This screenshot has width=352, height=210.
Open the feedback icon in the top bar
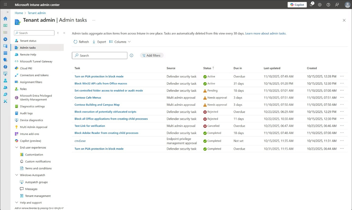tap(337, 5)
